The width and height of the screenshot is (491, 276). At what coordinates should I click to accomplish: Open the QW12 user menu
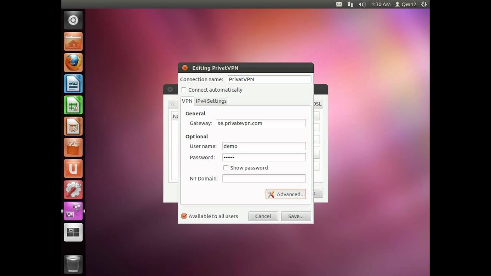pyautogui.click(x=406, y=4)
